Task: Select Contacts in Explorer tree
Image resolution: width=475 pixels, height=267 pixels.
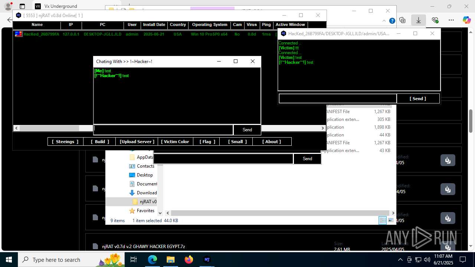Action: click(x=145, y=166)
